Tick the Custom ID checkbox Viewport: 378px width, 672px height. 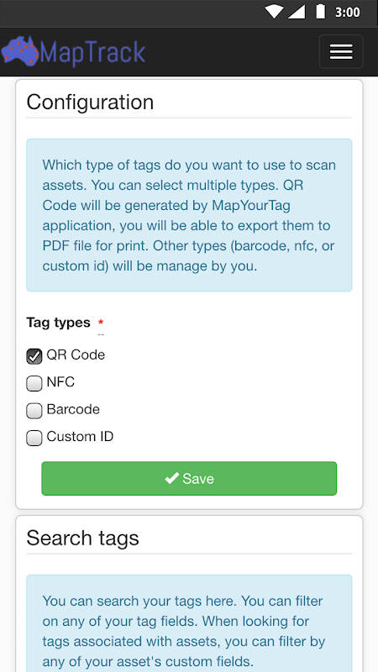click(34, 438)
